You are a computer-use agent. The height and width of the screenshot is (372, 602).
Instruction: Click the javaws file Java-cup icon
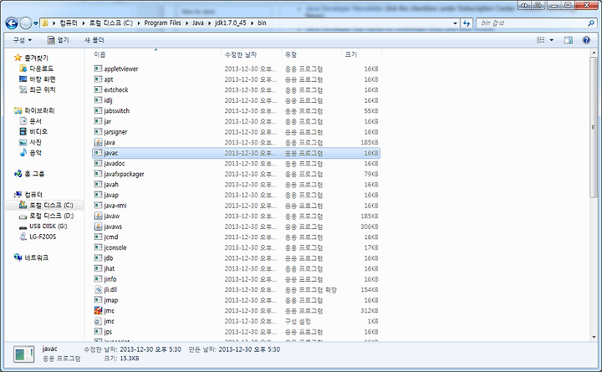[x=99, y=227]
